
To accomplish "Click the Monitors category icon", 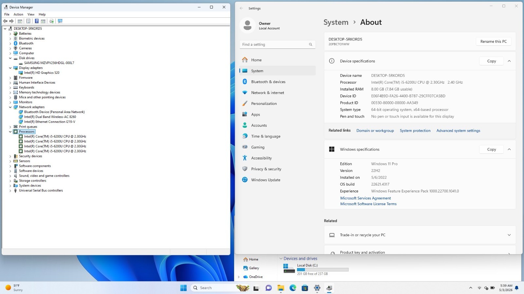I will (x=15, y=102).
